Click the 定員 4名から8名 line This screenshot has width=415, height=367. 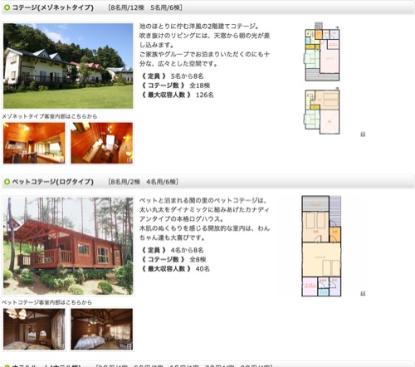point(173,250)
